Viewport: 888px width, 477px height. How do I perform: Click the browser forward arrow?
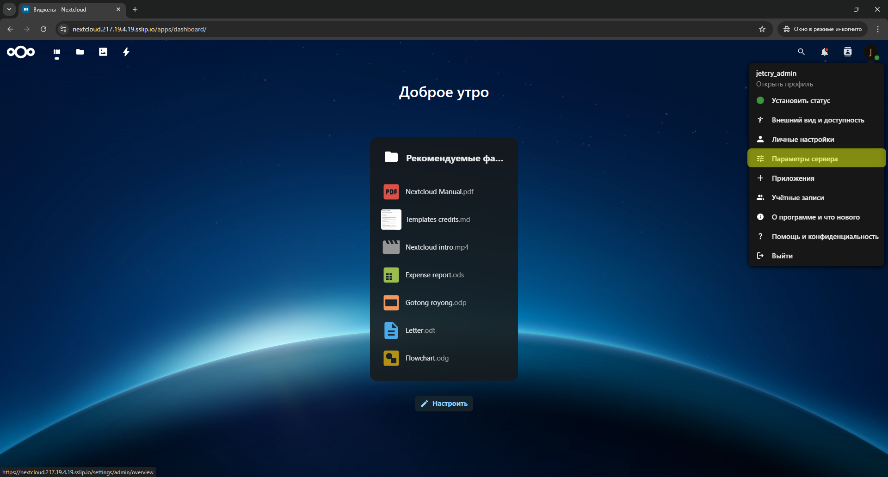(x=27, y=29)
